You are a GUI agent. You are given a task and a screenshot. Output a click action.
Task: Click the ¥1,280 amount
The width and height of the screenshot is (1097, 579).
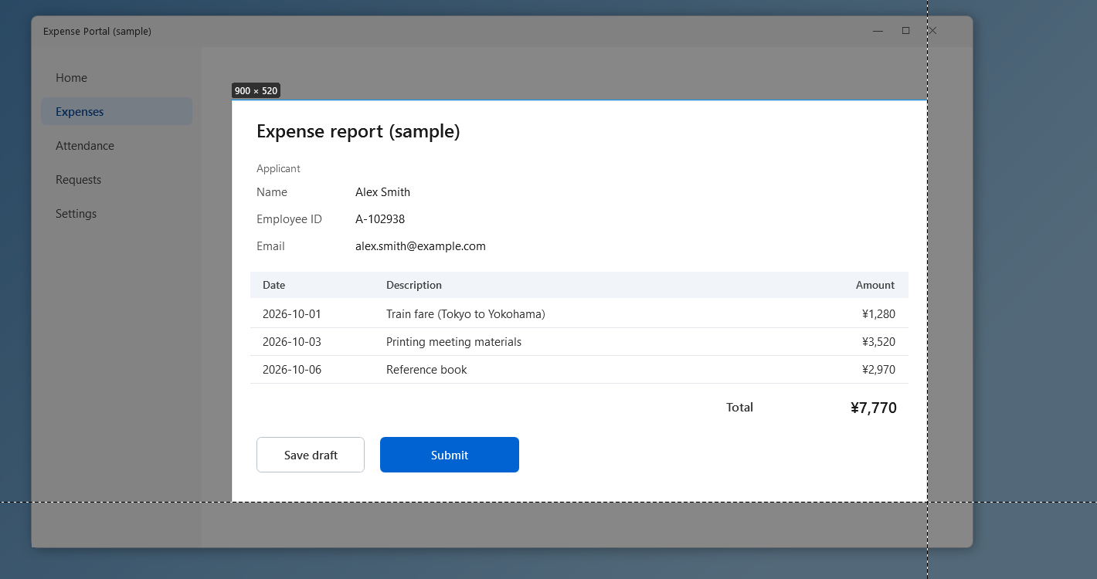coord(879,314)
